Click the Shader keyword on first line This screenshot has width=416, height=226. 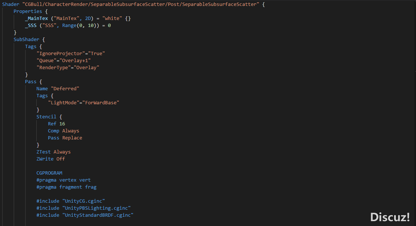tap(11, 4)
